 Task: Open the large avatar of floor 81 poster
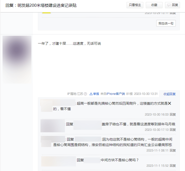(17, 59)
